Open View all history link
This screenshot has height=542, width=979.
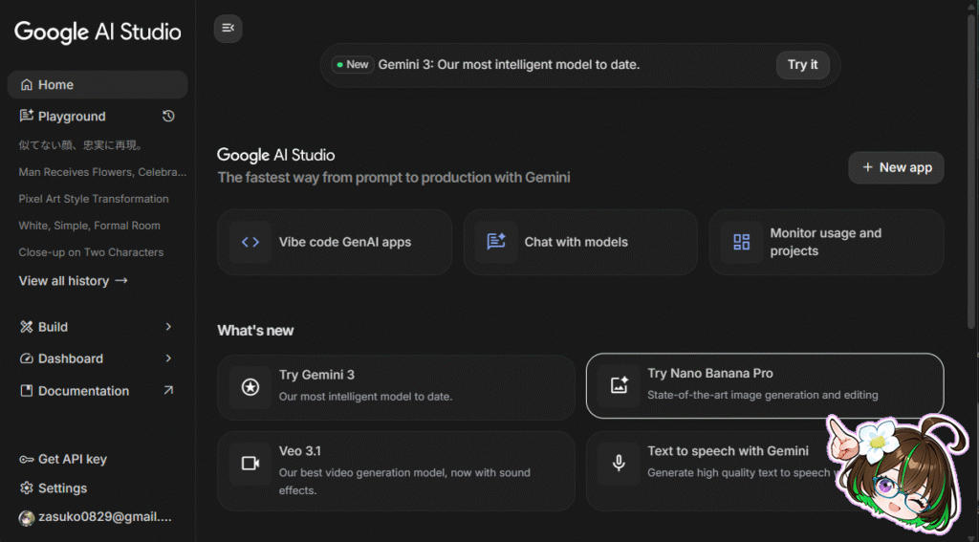point(73,281)
